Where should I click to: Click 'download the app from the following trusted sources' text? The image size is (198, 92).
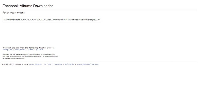tap(29, 48)
